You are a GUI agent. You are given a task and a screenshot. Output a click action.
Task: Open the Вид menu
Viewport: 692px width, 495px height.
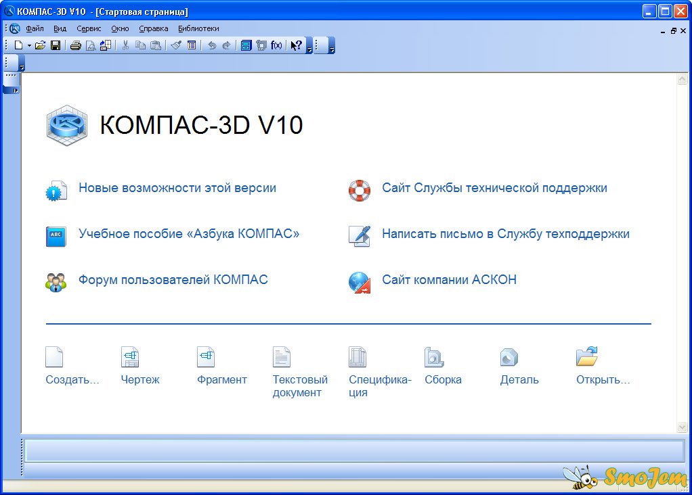click(60, 28)
